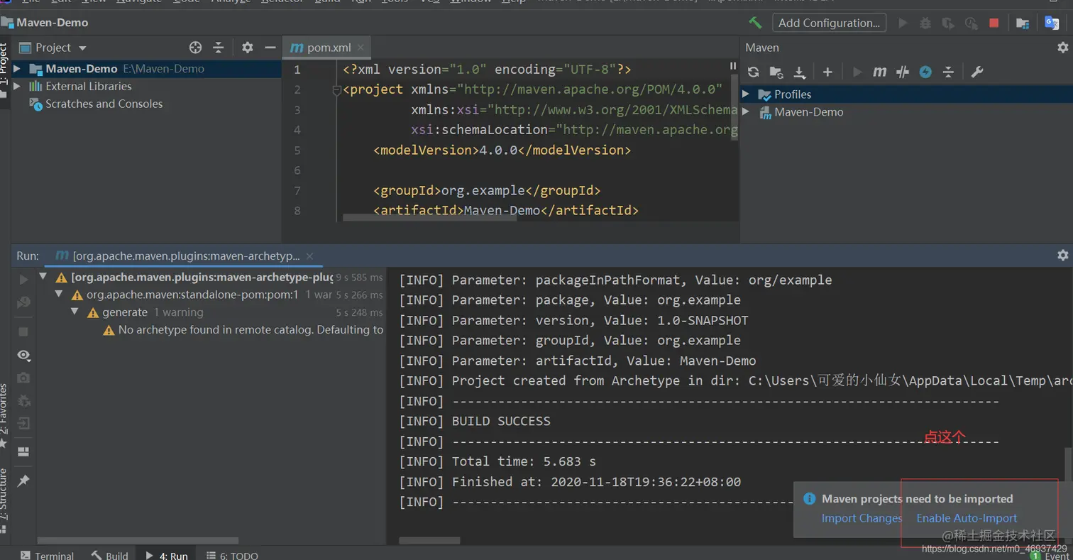Open Project panel gear options

tap(247, 48)
